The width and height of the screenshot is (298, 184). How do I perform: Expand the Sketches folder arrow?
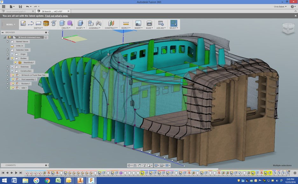[8, 67]
